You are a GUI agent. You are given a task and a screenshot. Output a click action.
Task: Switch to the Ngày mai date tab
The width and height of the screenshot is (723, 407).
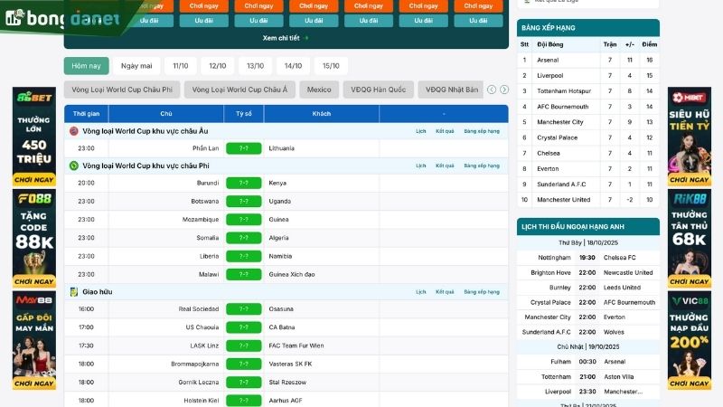136,66
